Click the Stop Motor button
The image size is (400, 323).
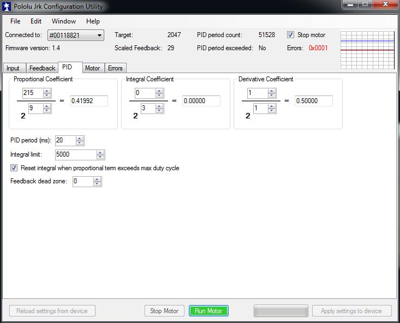pos(164,311)
